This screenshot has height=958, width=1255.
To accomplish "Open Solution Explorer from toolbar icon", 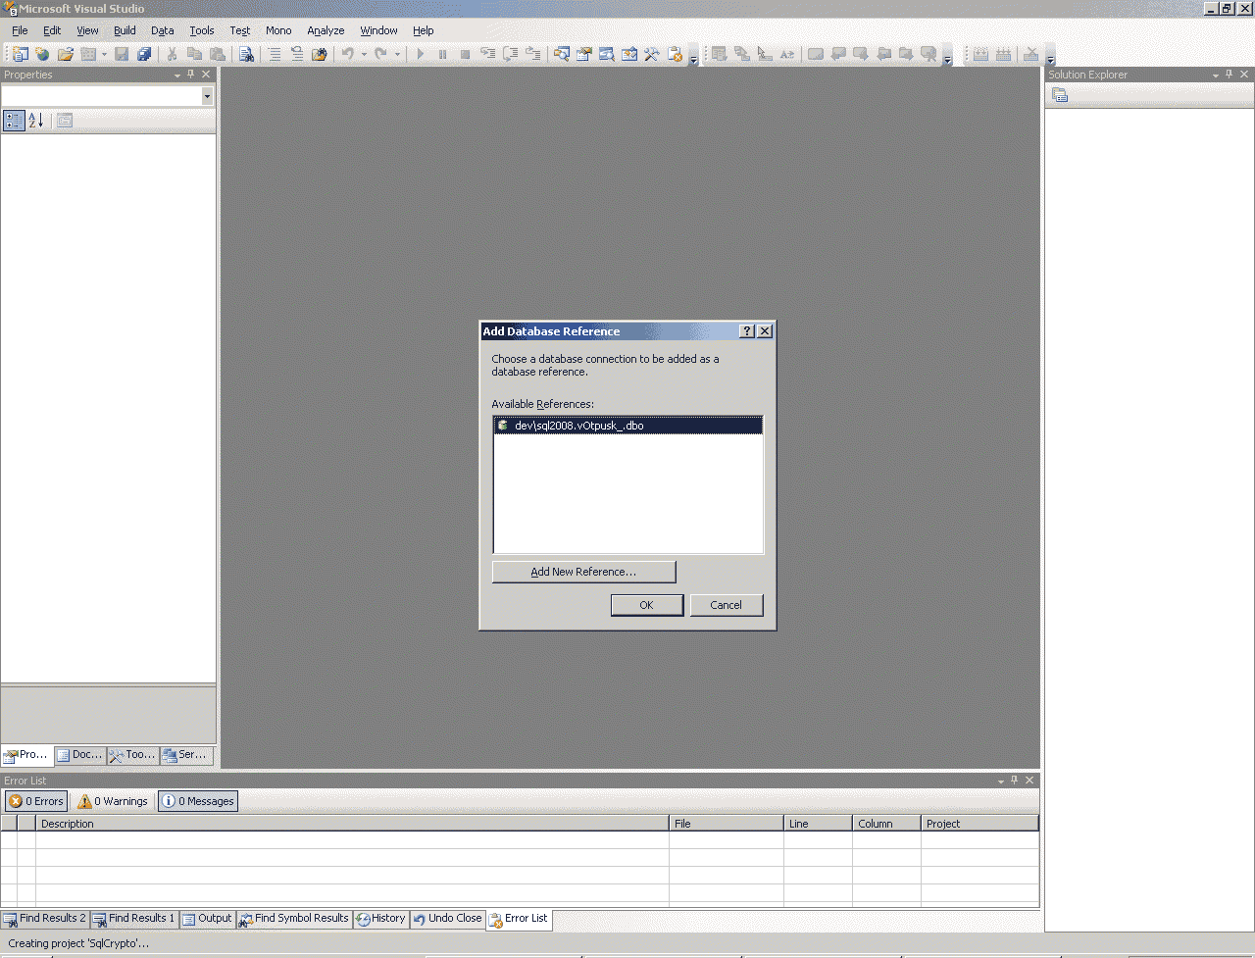I will 562,55.
